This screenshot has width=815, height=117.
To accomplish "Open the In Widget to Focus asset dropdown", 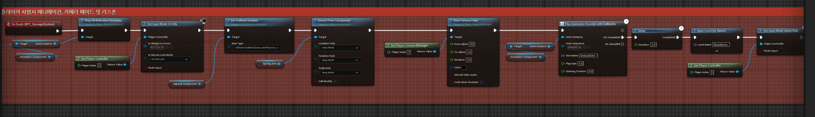I will [x=157, y=47].
